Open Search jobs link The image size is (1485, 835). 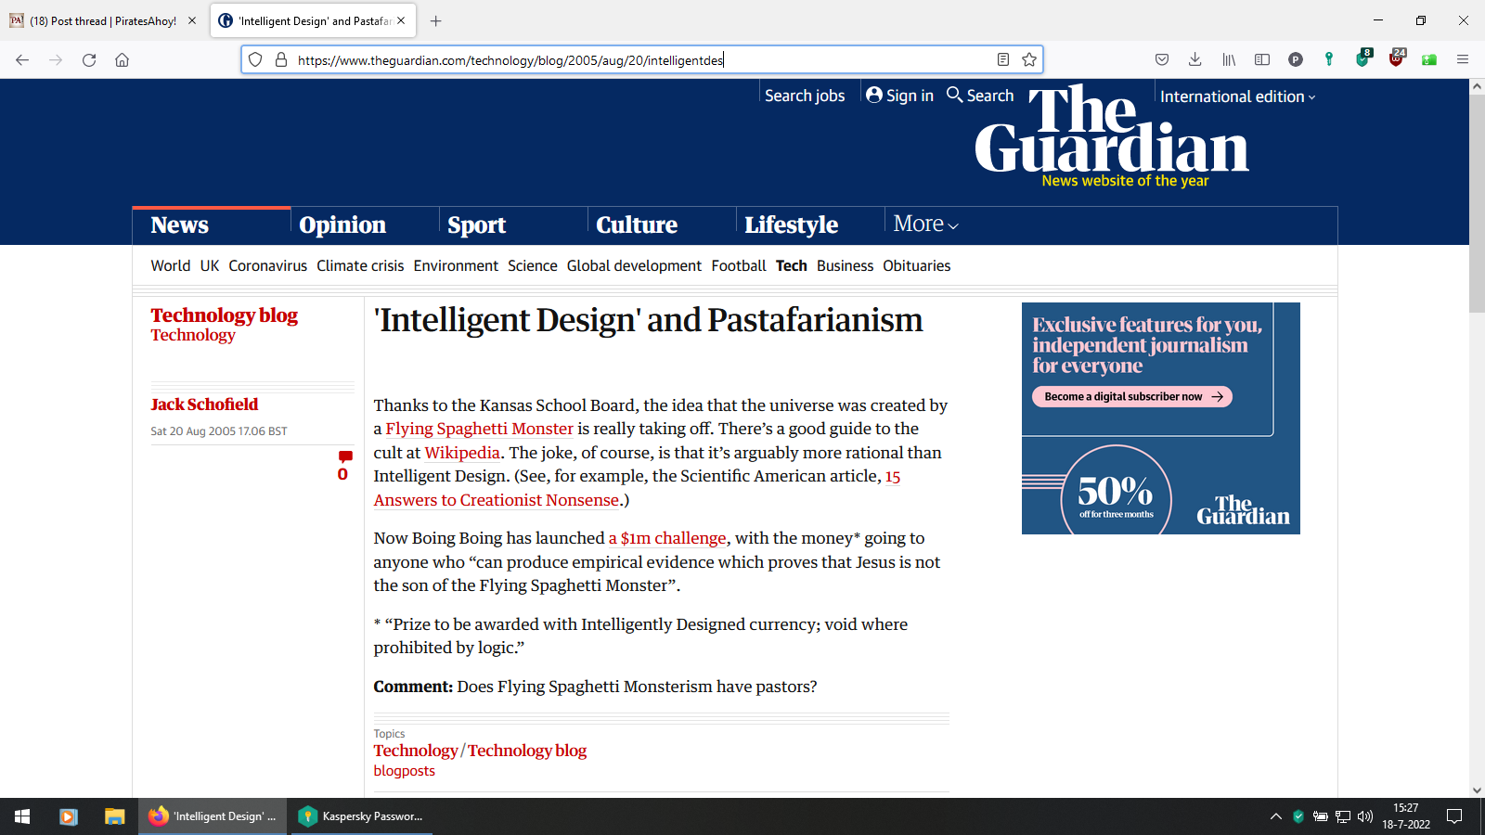(x=805, y=96)
